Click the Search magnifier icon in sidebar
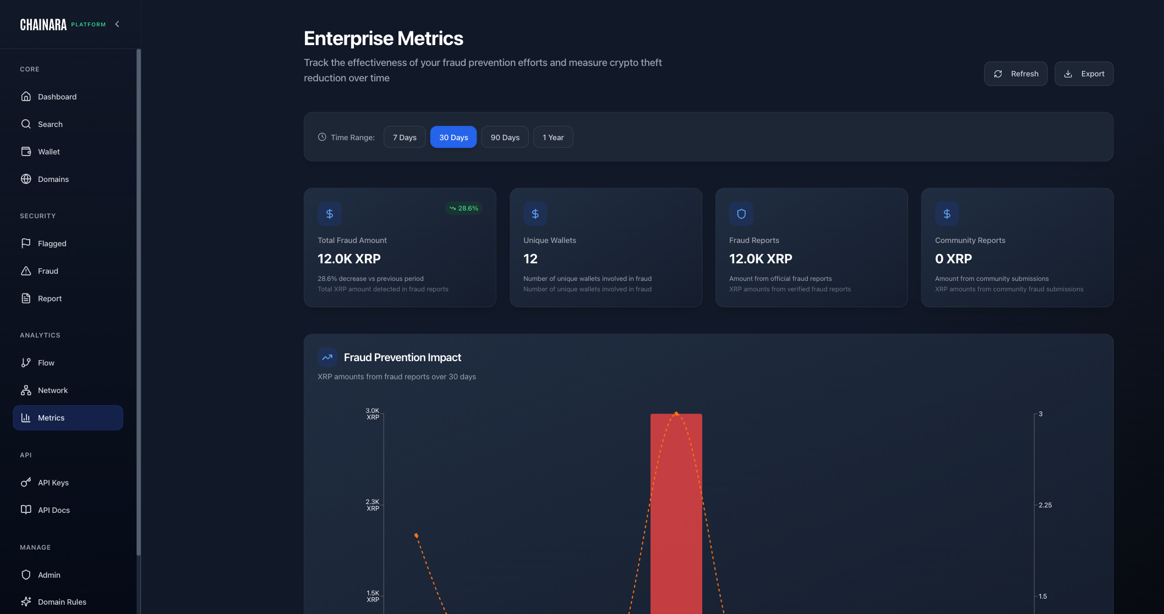This screenshot has width=1164, height=614. (26, 124)
